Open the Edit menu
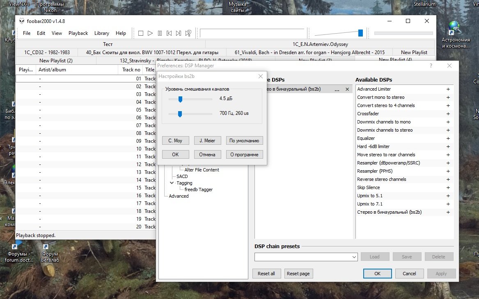 pyautogui.click(x=41, y=33)
